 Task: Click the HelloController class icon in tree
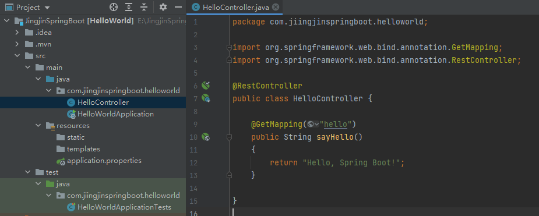[x=71, y=102]
